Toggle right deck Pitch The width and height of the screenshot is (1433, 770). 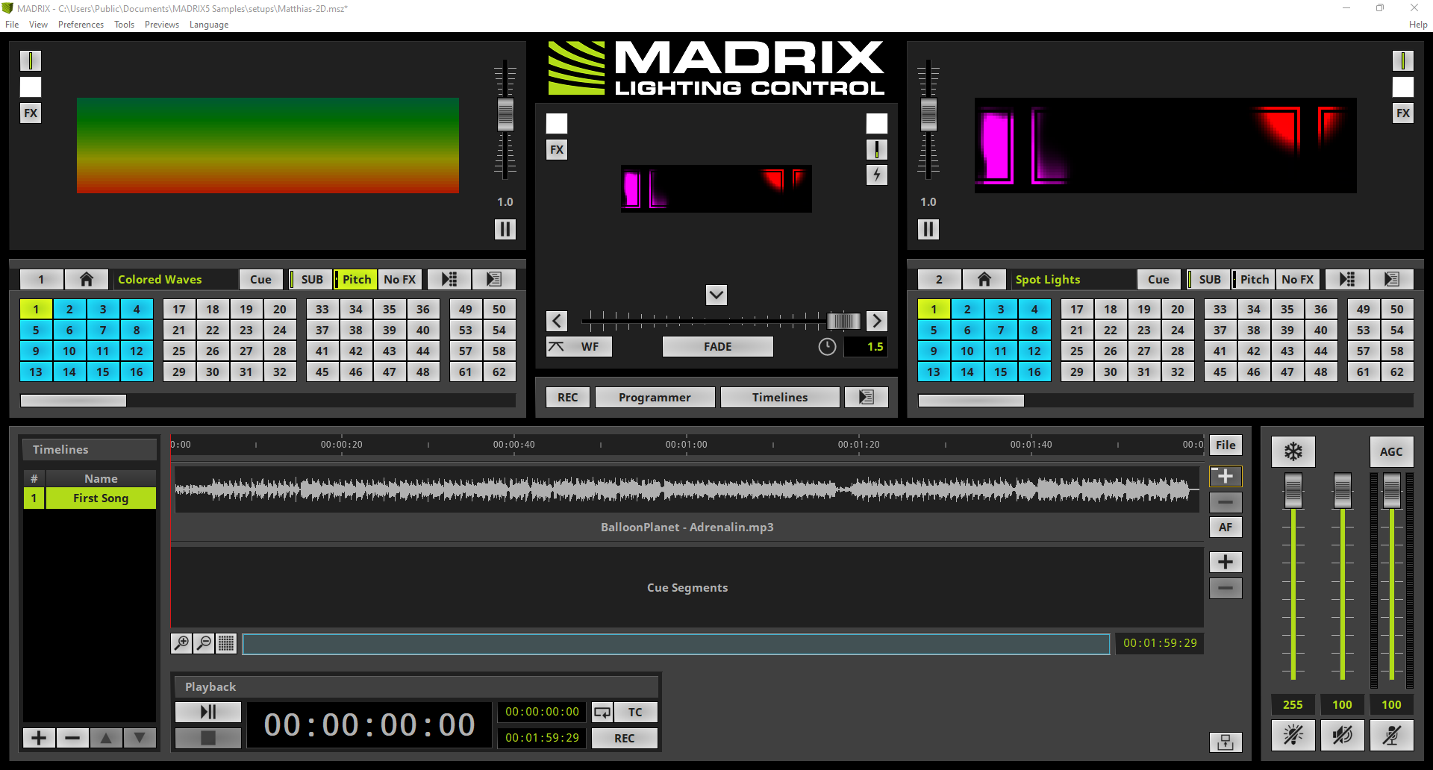click(x=1253, y=279)
